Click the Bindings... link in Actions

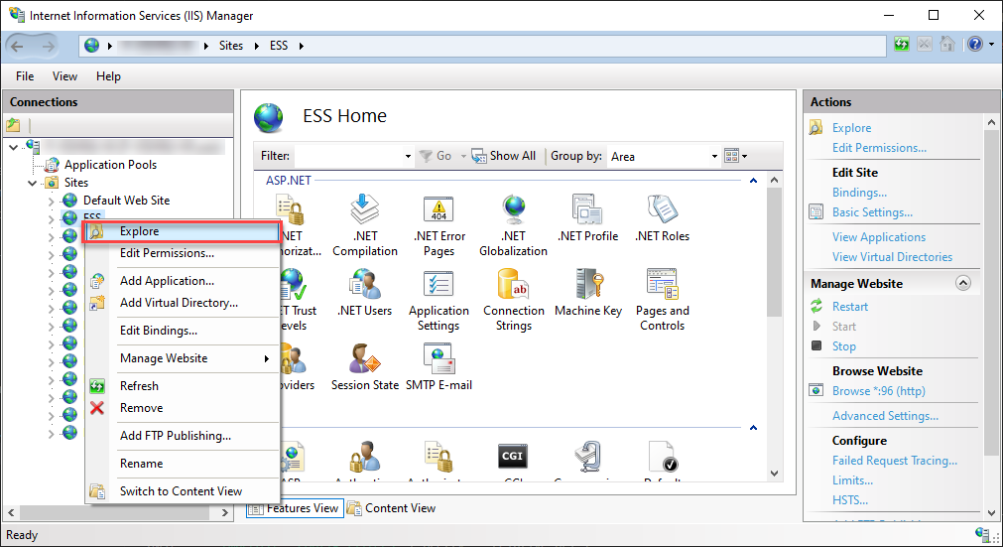[859, 192]
